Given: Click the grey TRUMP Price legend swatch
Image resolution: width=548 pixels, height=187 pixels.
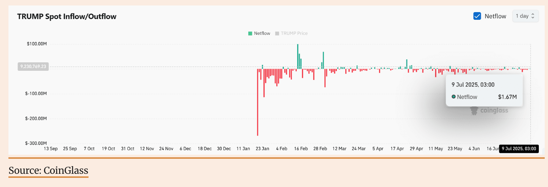Looking at the screenshot, I should [277, 33].
